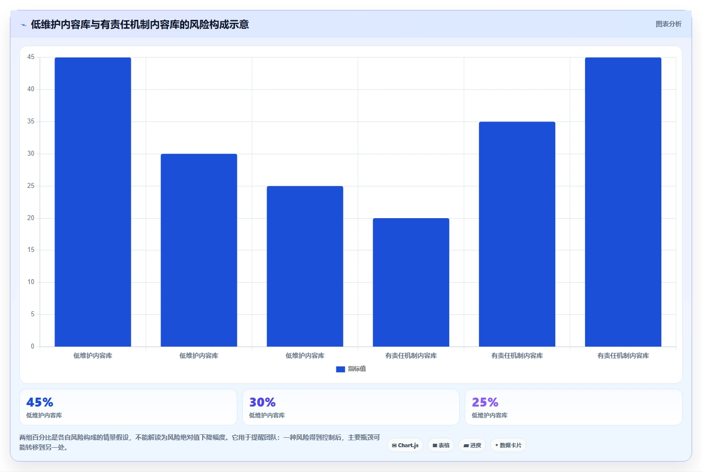Open the 45% 低维护内容库 stat card
The width and height of the screenshot is (702, 472).
(x=128, y=407)
